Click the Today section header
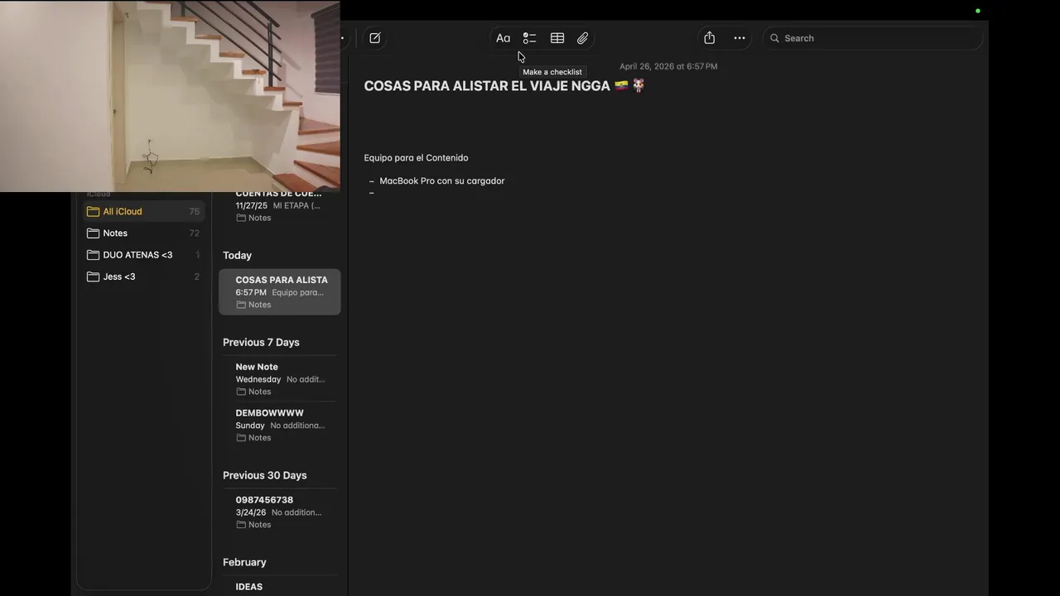This screenshot has width=1060, height=596. (237, 256)
